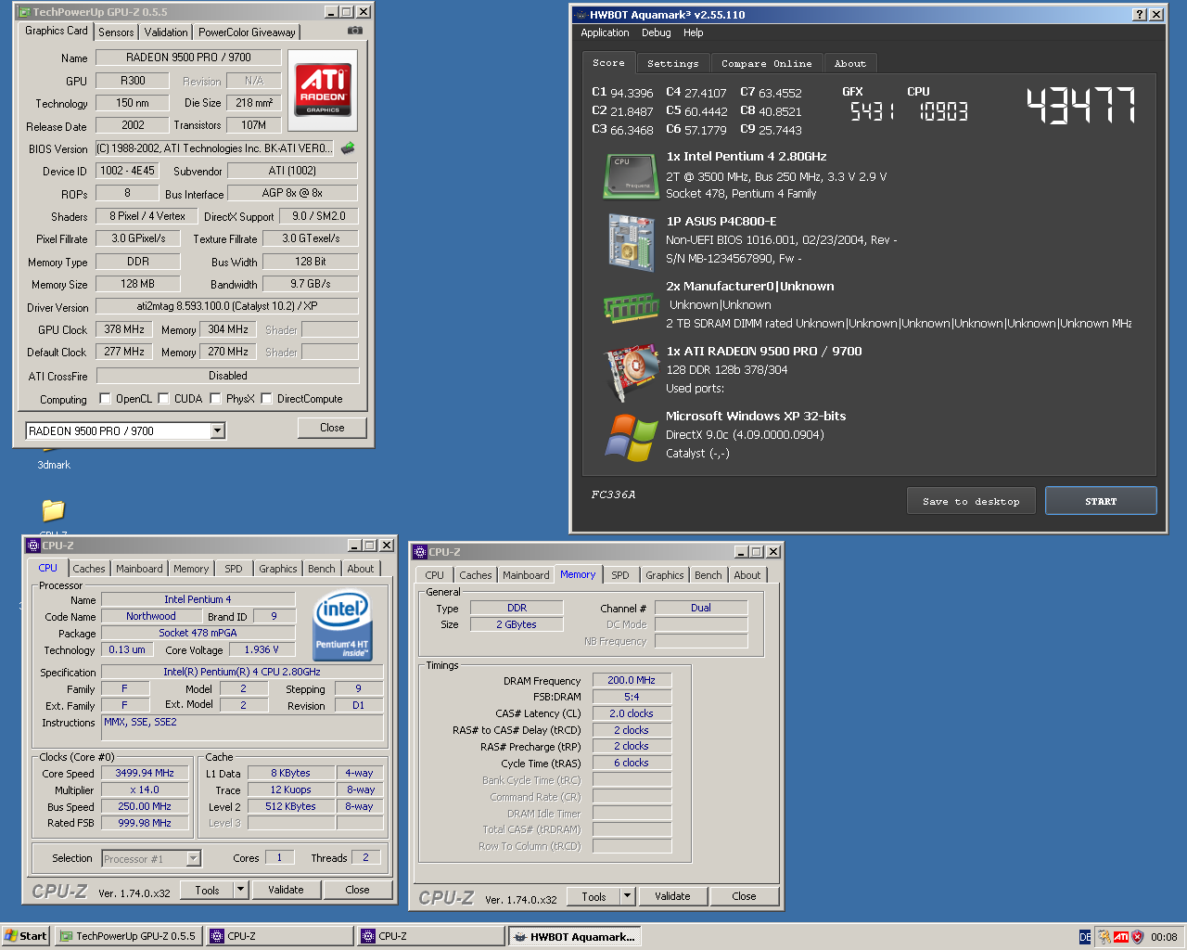Toggle the OpenCL checkbox

click(x=105, y=399)
